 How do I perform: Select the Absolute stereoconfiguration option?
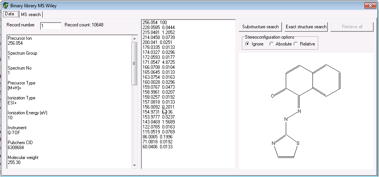point(272,44)
